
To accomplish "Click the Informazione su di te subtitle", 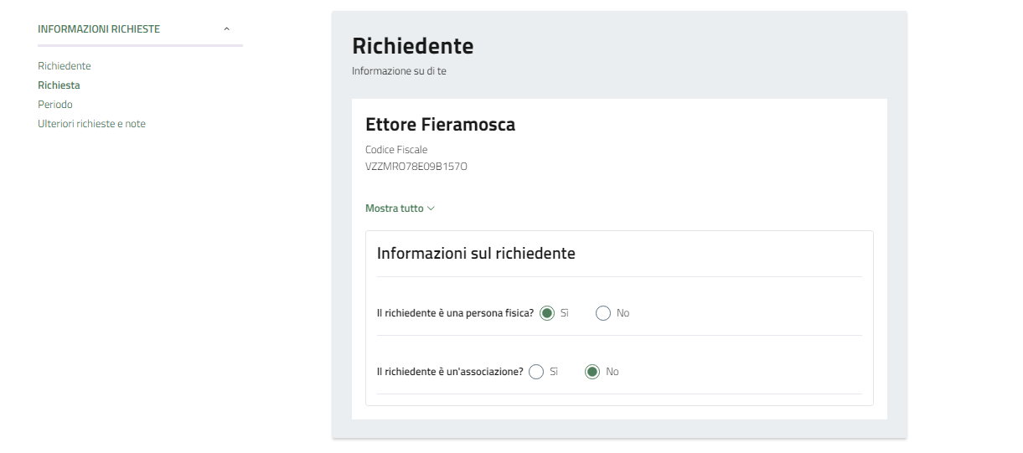I will 399,71.
